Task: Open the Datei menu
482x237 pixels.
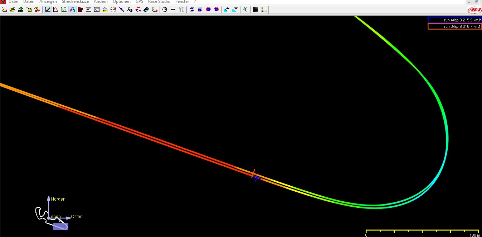Action: point(13,2)
